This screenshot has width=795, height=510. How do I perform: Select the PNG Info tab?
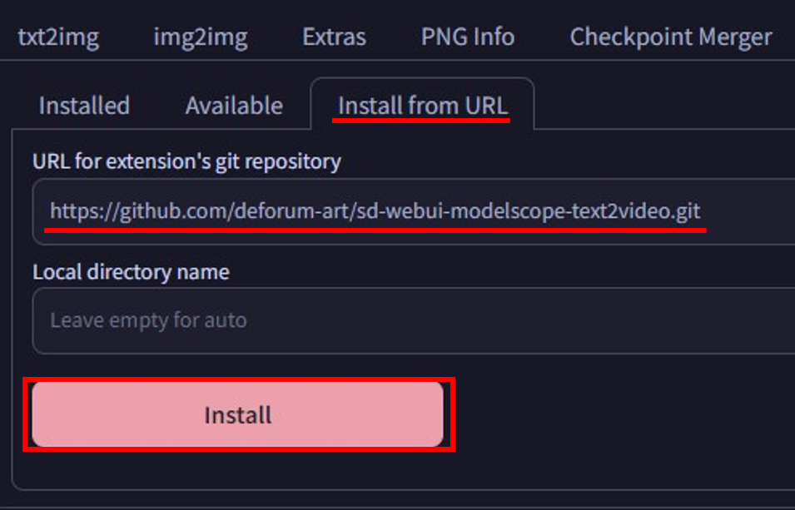pyautogui.click(x=467, y=37)
